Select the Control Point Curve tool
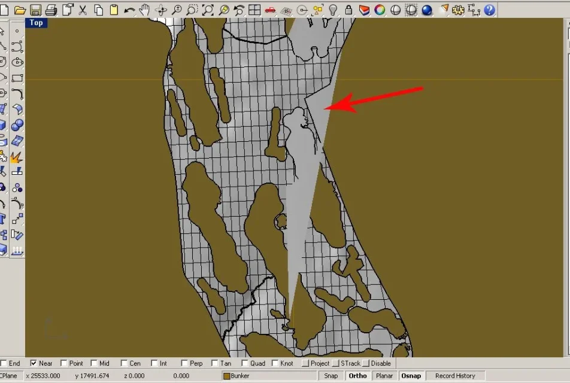This screenshot has height=383, width=570. (17, 47)
